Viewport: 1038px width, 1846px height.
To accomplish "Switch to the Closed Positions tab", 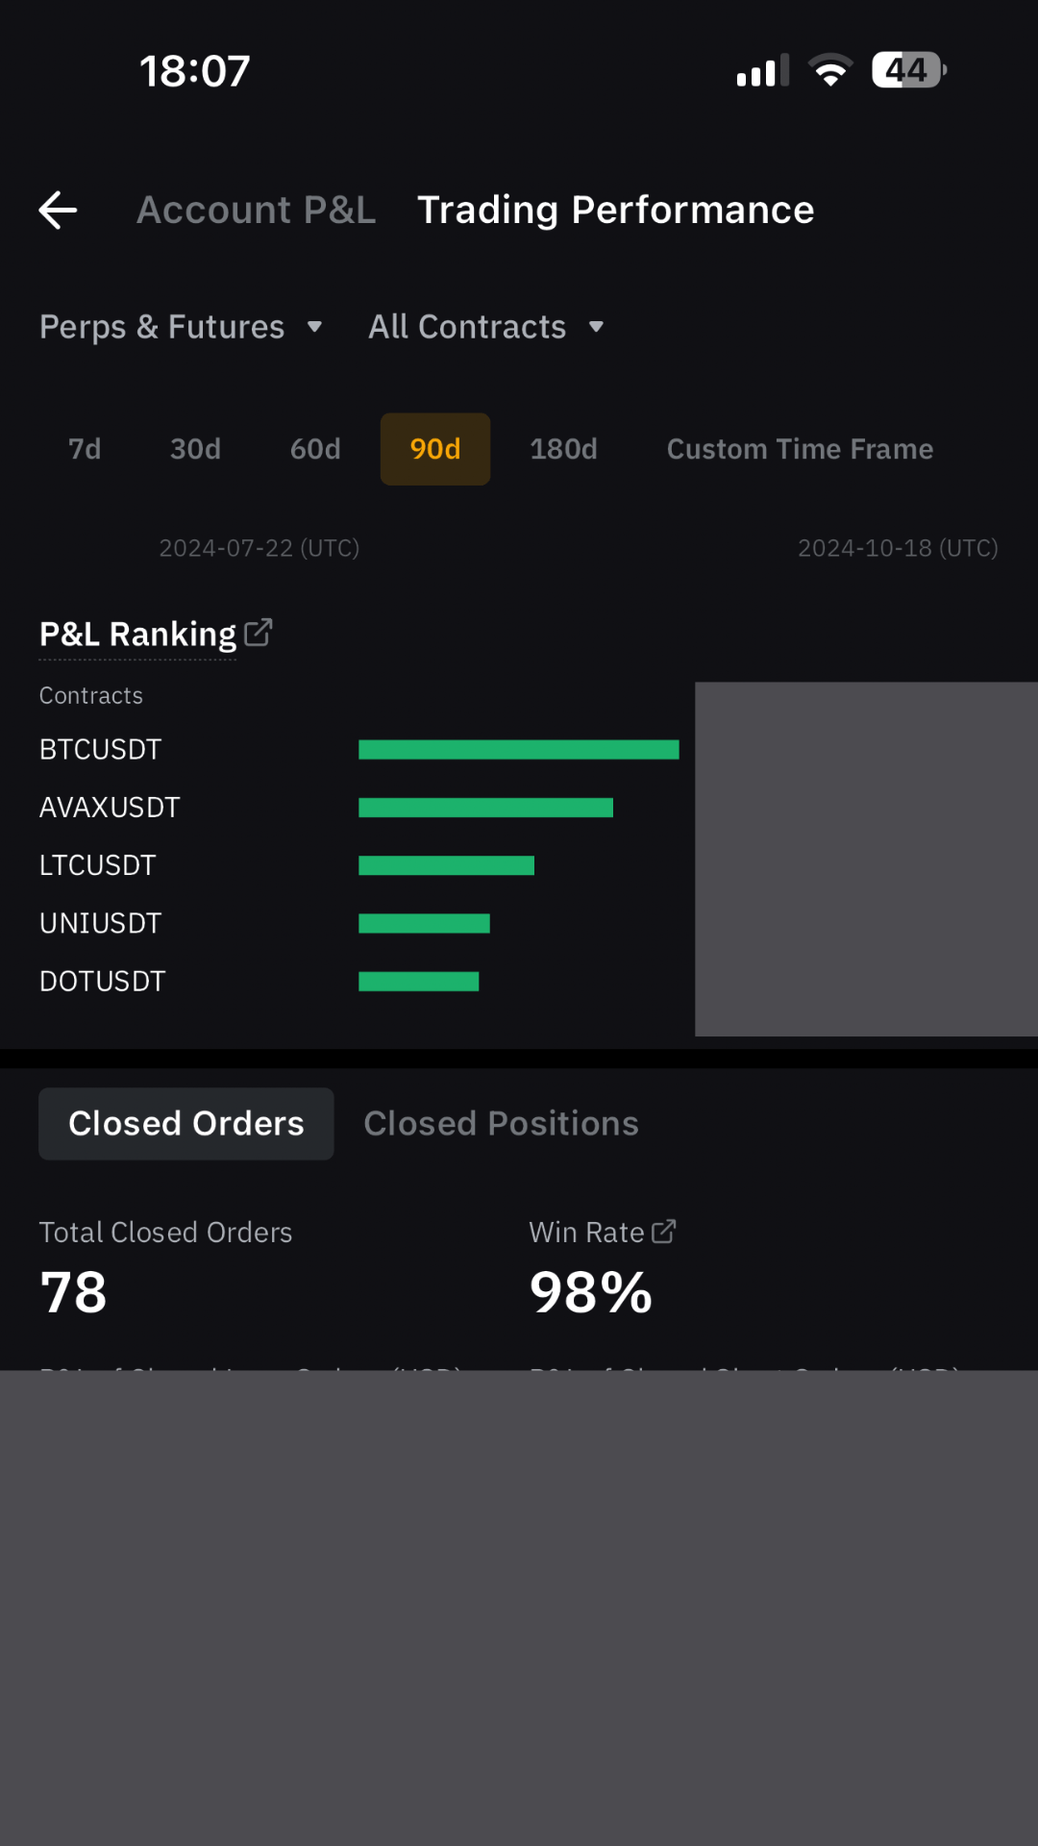I will click(x=501, y=1124).
